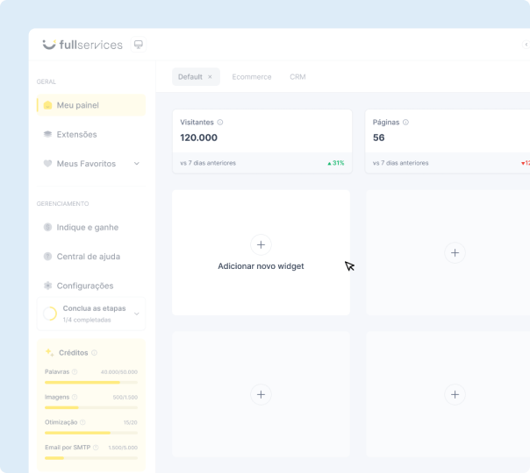530x473 pixels.
Task: Open Meu painel in sidebar
Action: pyautogui.click(x=77, y=105)
